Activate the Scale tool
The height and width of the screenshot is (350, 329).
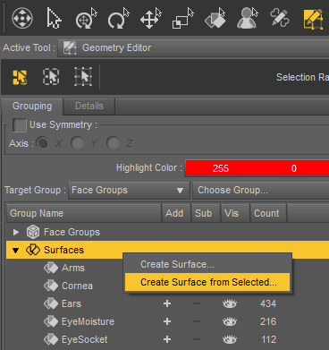pyautogui.click(x=182, y=19)
